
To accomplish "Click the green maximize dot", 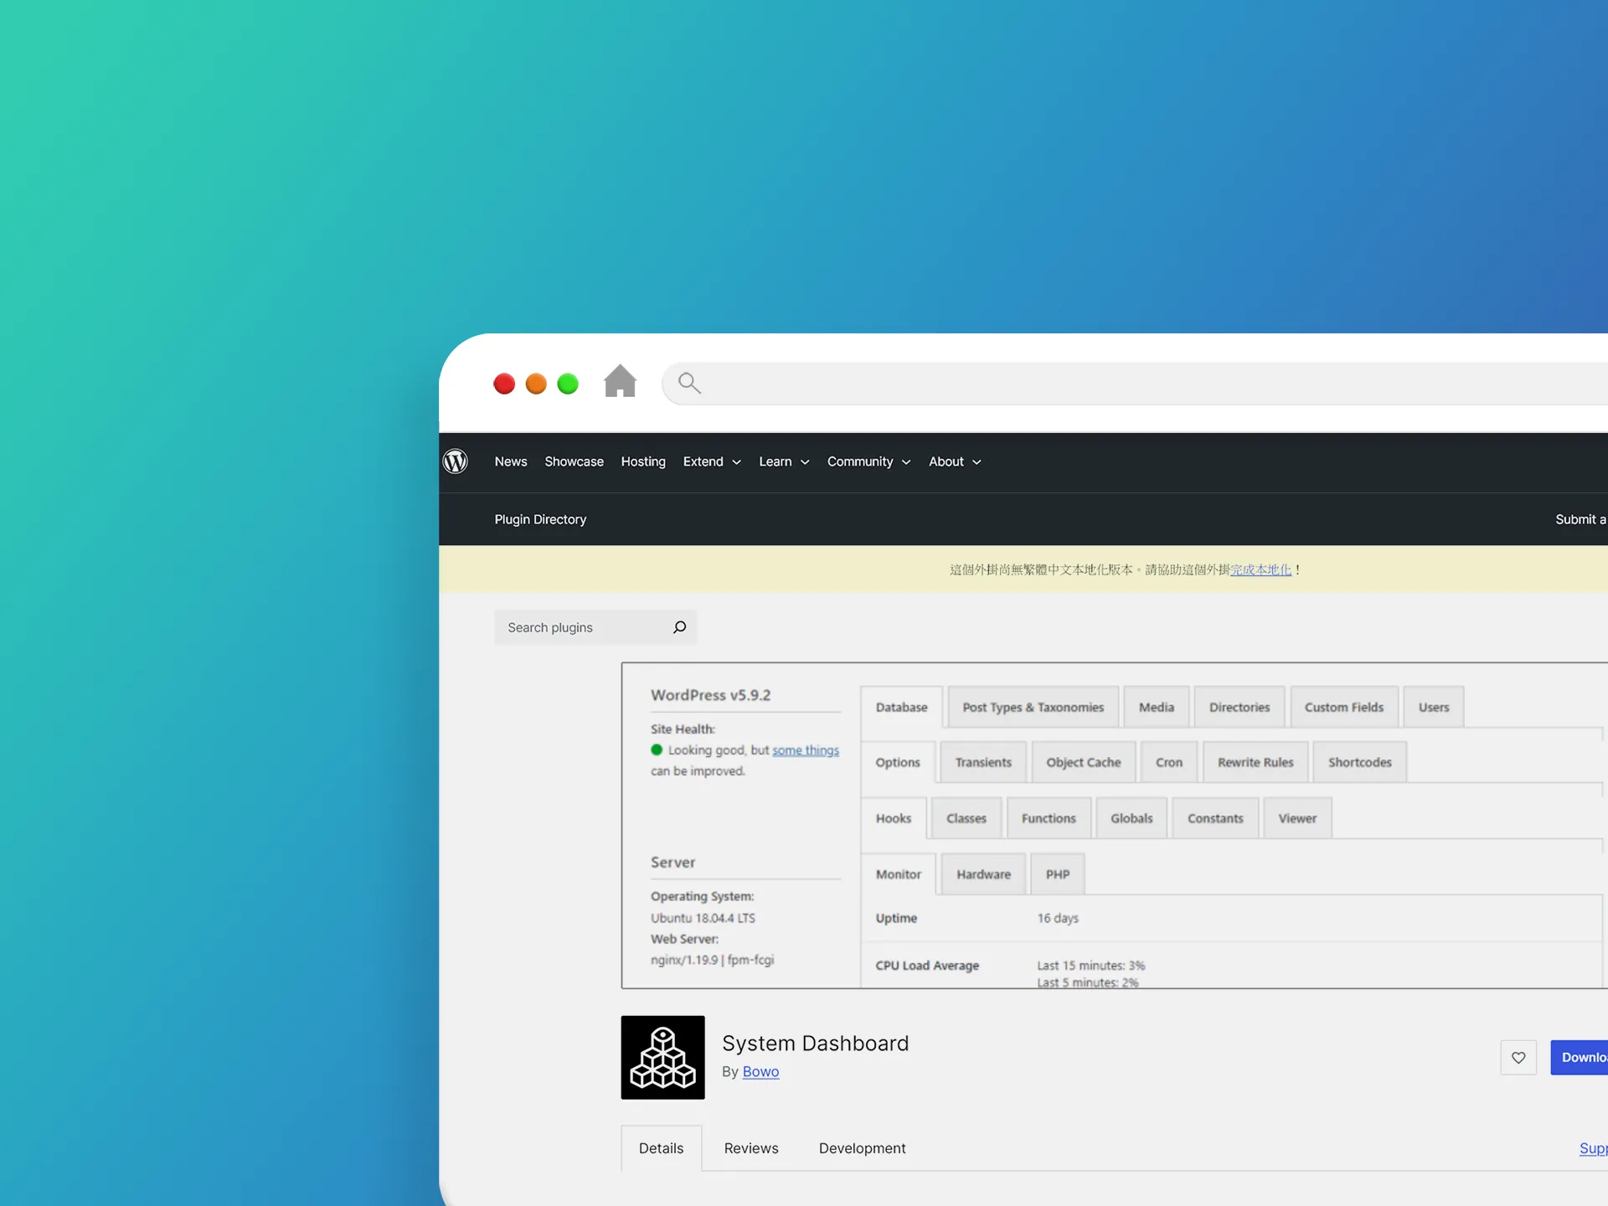I will (x=568, y=384).
